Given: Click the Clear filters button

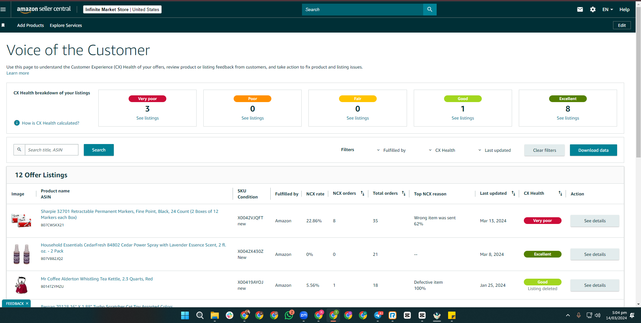Looking at the screenshot, I should 544,150.
